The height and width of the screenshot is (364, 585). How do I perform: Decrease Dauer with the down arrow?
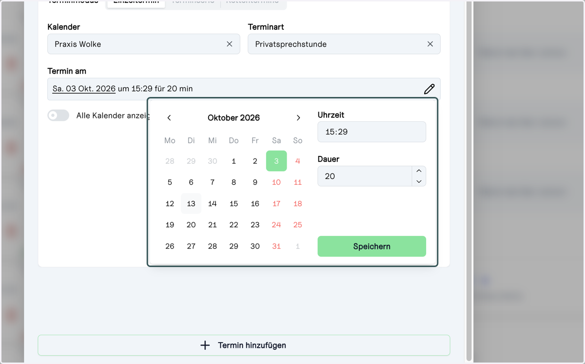[x=419, y=181]
